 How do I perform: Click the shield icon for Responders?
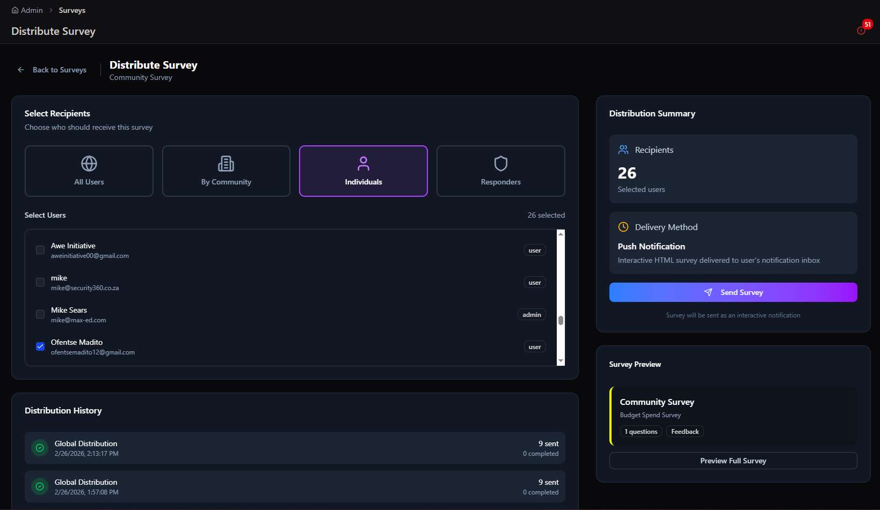tap(501, 163)
